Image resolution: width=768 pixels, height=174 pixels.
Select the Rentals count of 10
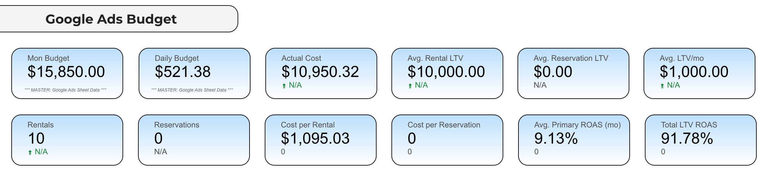36,138
